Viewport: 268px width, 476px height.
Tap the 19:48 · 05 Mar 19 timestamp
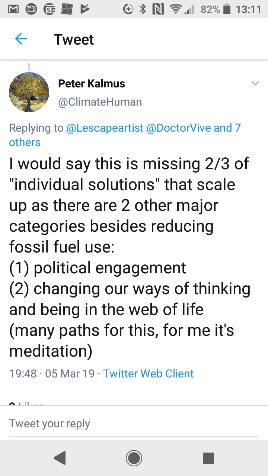coord(52,373)
